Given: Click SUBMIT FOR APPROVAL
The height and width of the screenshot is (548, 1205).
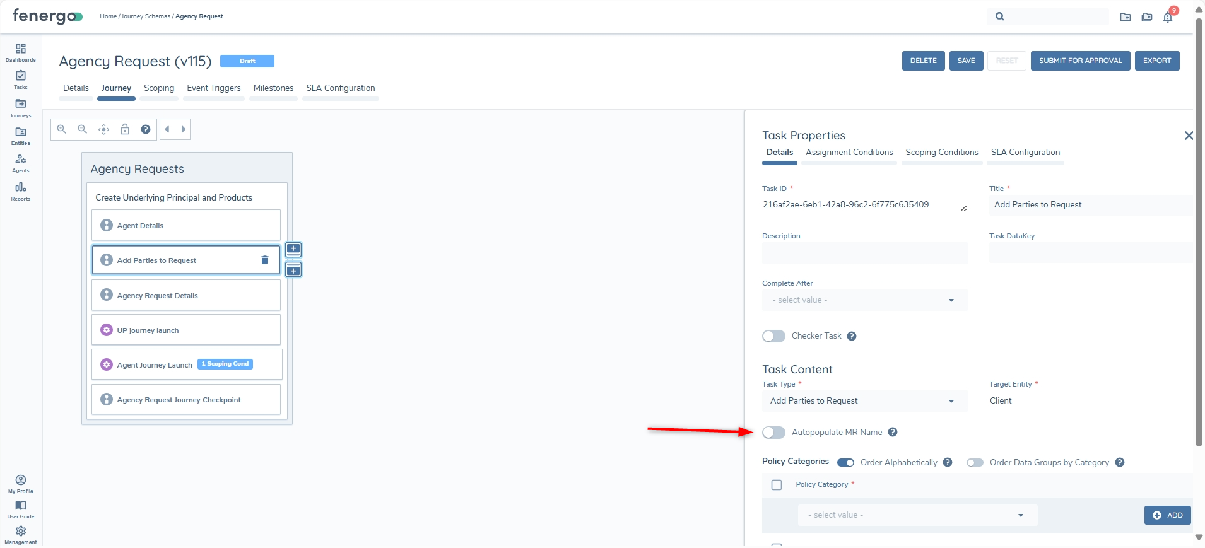Looking at the screenshot, I should [1081, 61].
